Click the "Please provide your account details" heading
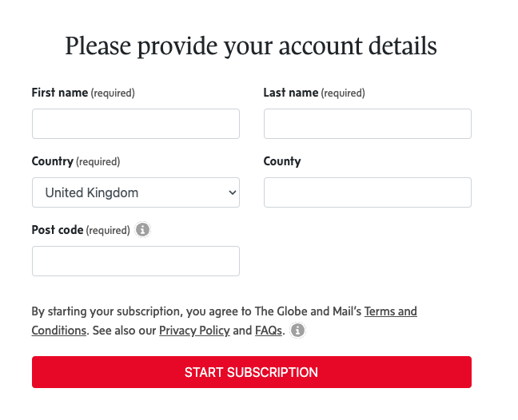The image size is (518, 420). coord(251,46)
